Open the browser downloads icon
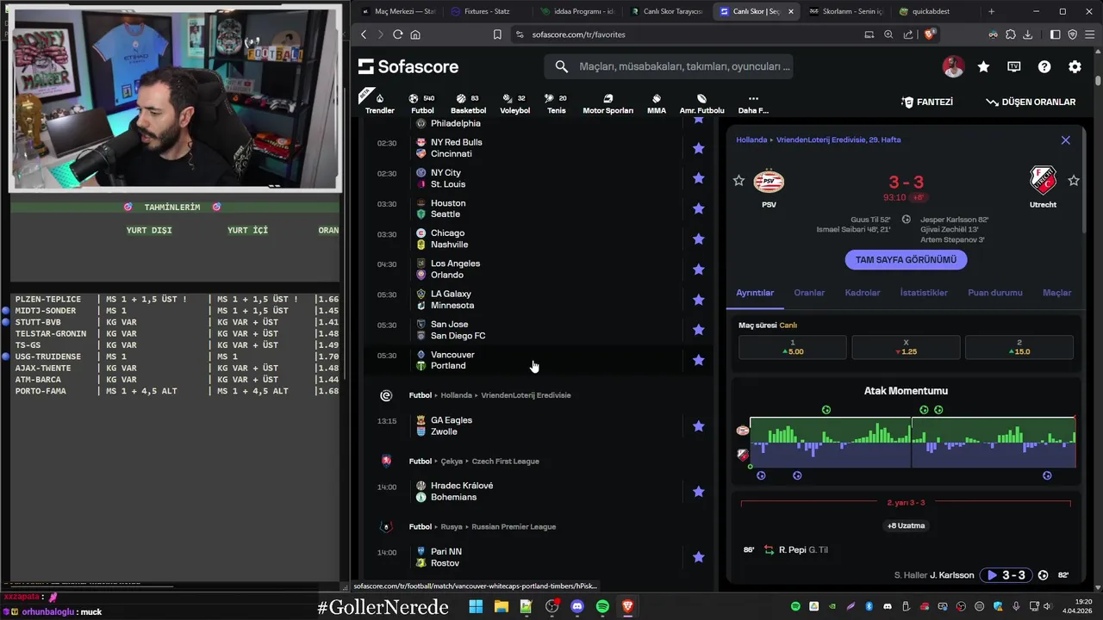 [x=1027, y=34]
